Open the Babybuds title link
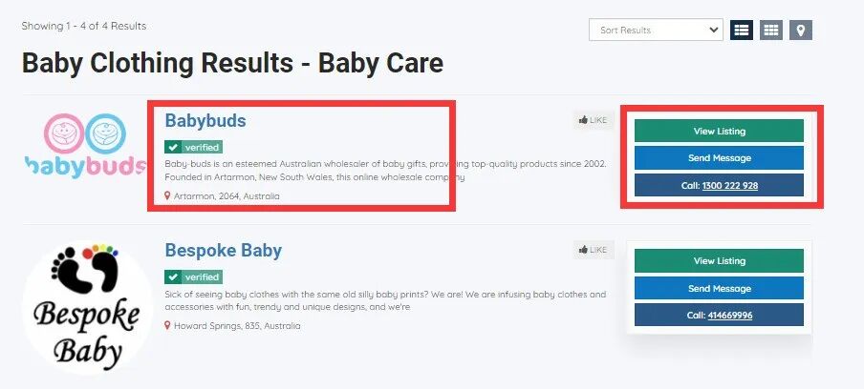Image resolution: width=864 pixels, height=389 pixels. [205, 121]
